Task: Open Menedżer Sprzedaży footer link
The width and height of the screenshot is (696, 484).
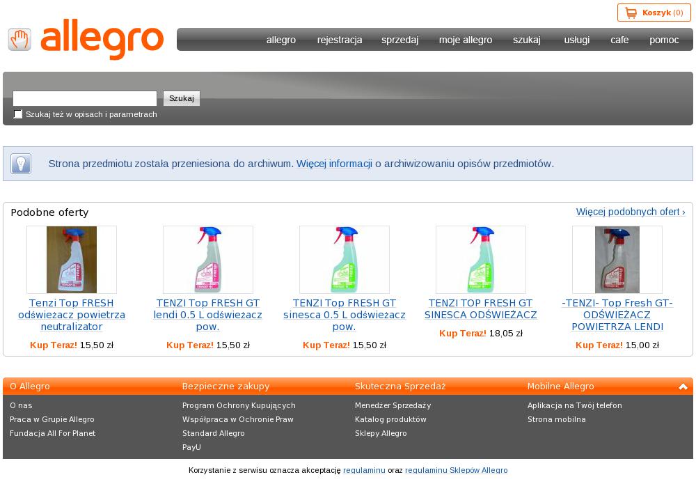Action: tap(393, 405)
